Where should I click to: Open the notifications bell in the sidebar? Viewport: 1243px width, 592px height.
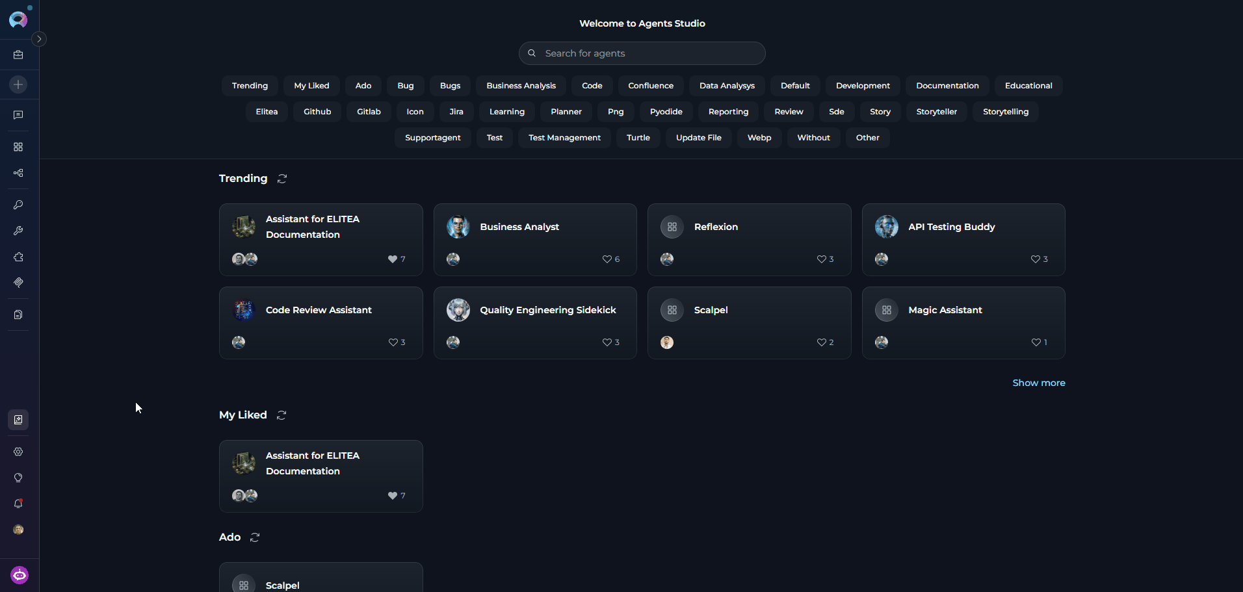(18, 504)
